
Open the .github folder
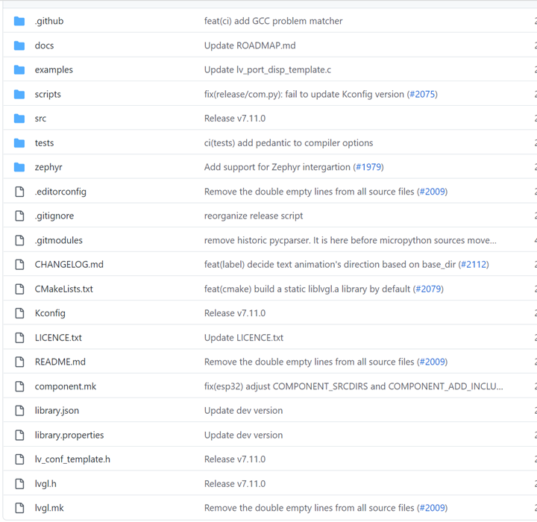49,21
